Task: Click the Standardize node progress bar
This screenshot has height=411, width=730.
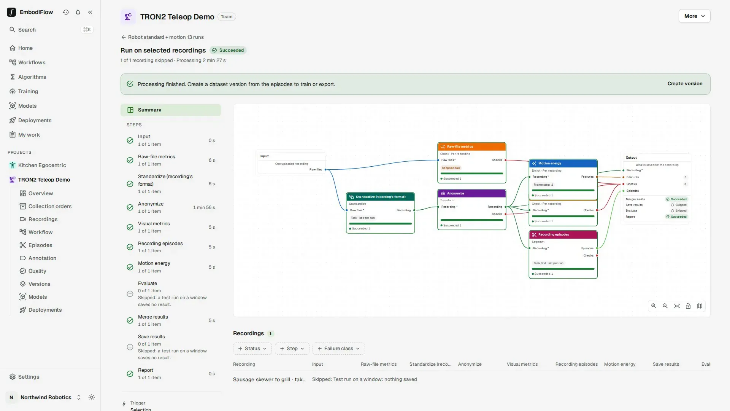Action: point(380,223)
